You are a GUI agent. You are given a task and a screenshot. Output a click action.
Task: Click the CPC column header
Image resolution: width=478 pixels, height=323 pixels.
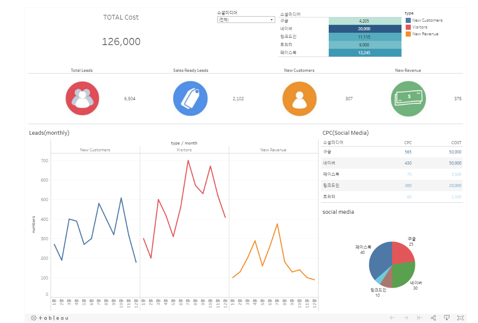tap(407, 143)
